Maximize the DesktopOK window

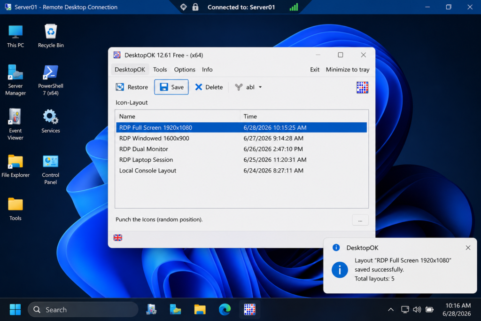pyautogui.click(x=341, y=55)
